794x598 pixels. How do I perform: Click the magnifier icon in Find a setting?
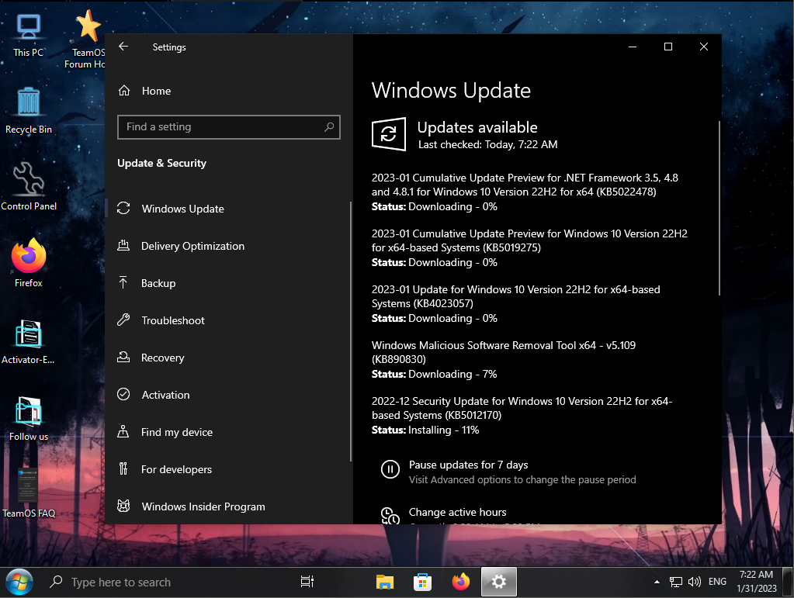pos(329,127)
